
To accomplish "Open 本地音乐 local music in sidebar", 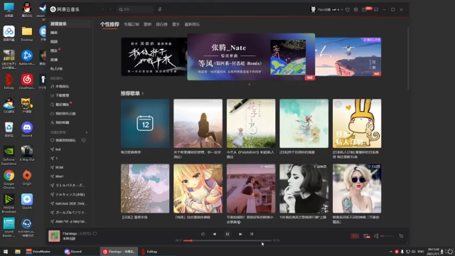I will (60, 87).
